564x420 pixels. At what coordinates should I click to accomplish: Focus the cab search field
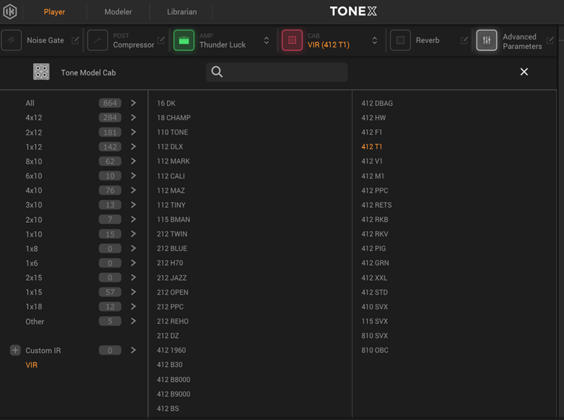click(x=276, y=73)
